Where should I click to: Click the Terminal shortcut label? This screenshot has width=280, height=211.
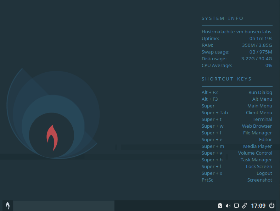click(x=262, y=119)
